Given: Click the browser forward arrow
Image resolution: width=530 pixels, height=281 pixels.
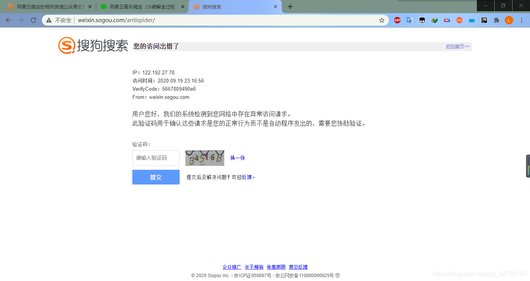Looking at the screenshot, I should click(x=21, y=20).
